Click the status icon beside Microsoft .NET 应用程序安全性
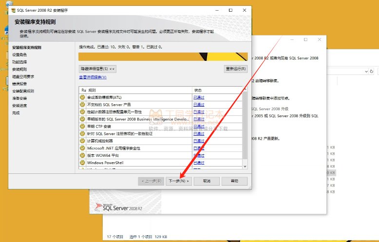 point(82,148)
